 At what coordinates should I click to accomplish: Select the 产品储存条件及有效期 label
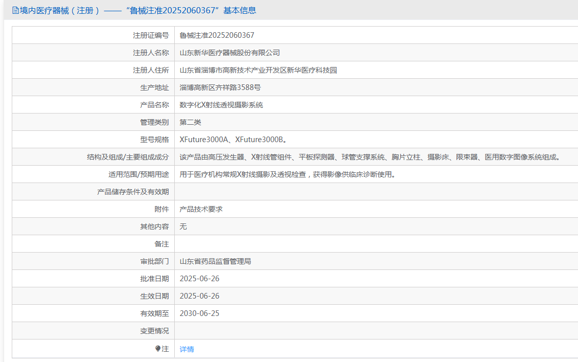point(133,192)
